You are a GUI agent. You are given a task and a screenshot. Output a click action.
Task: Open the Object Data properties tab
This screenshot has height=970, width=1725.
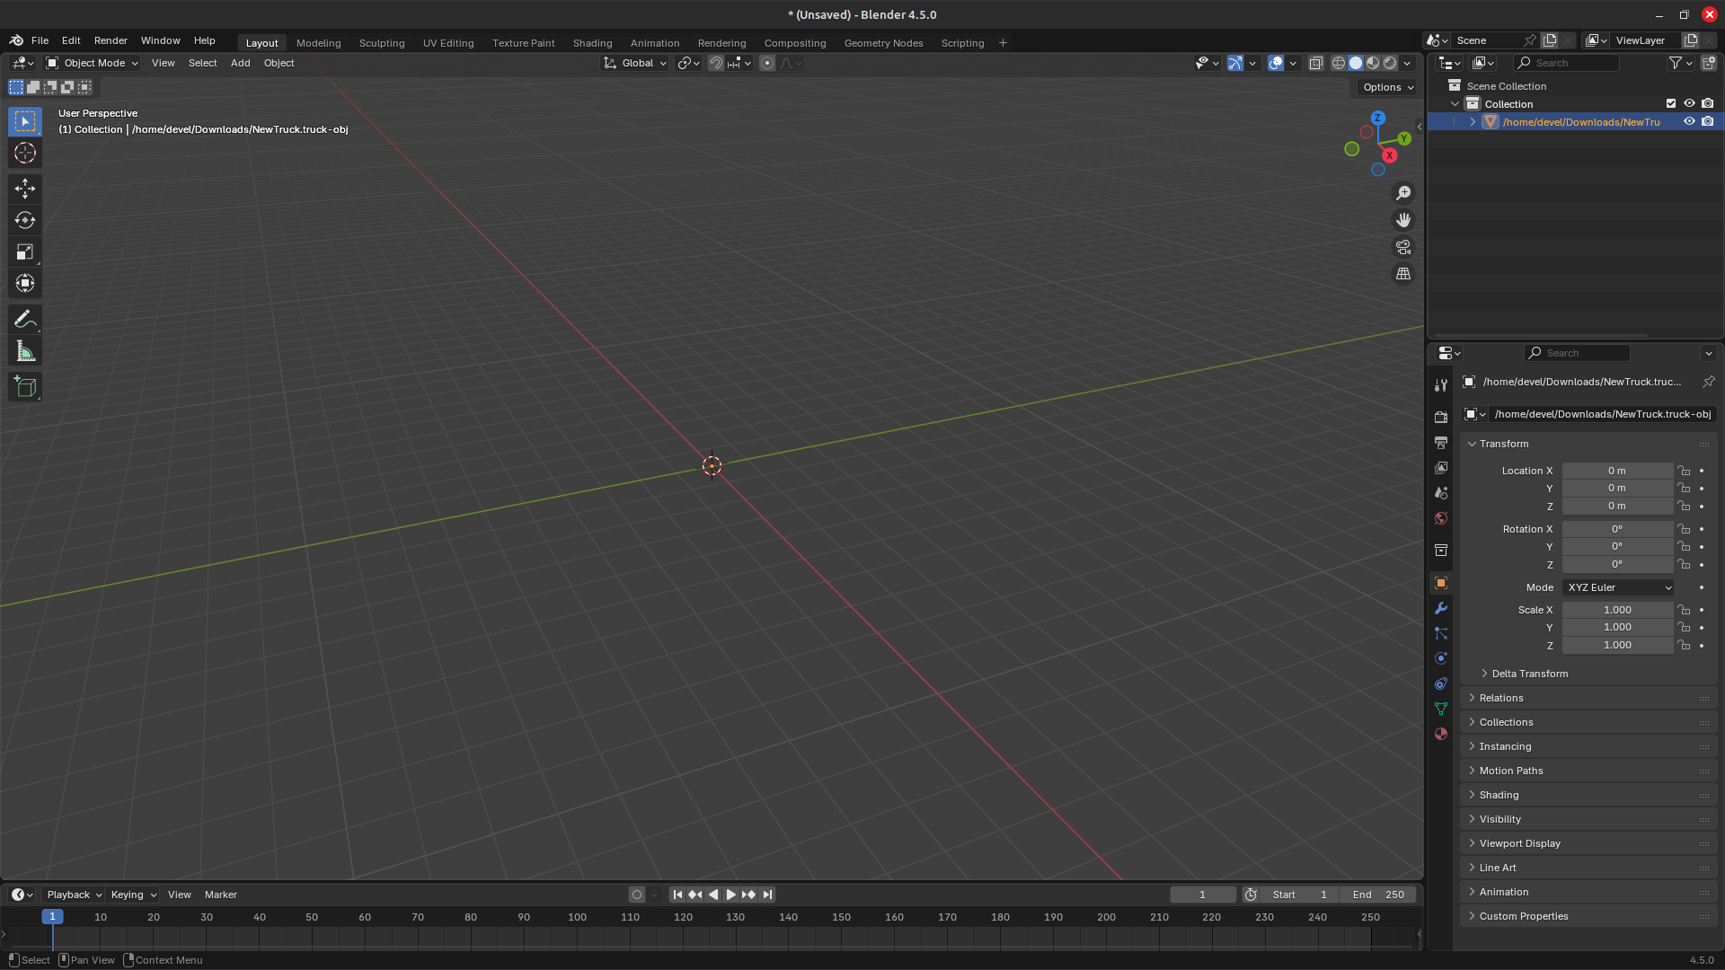click(x=1441, y=709)
